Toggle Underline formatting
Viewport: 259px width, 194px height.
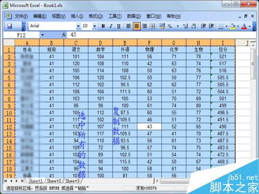click(119, 26)
